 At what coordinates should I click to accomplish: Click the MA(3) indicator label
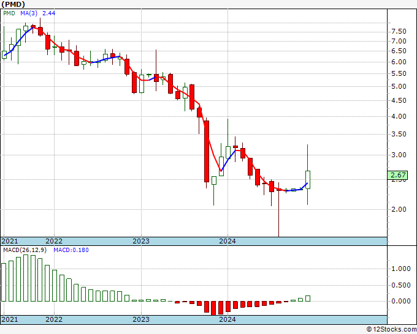(29, 13)
